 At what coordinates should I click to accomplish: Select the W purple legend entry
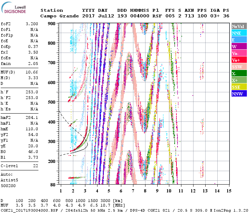pos(238,47)
